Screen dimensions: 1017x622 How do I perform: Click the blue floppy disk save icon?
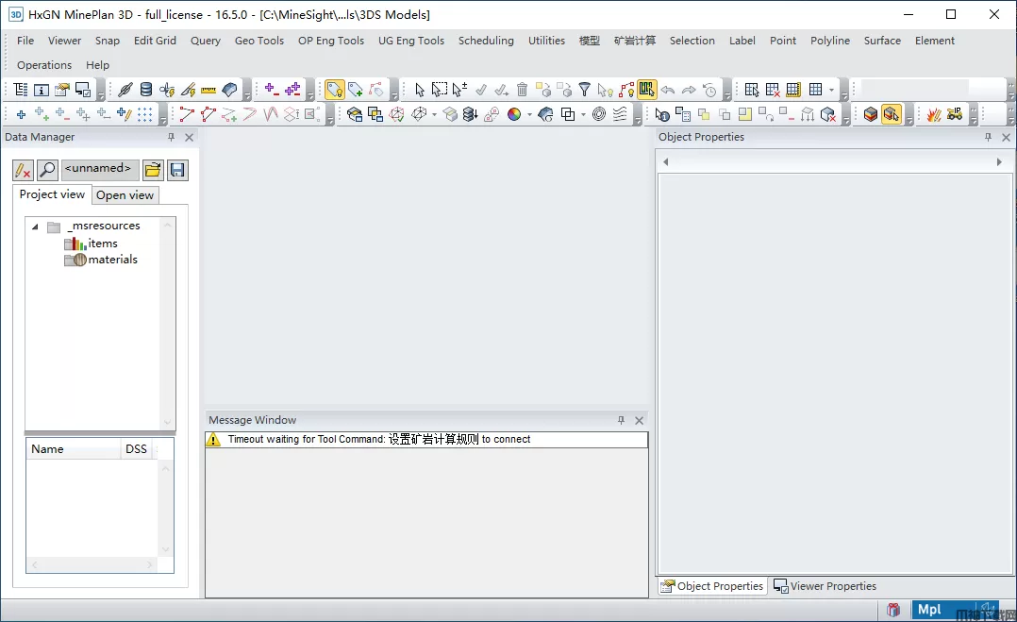pos(177,170)
